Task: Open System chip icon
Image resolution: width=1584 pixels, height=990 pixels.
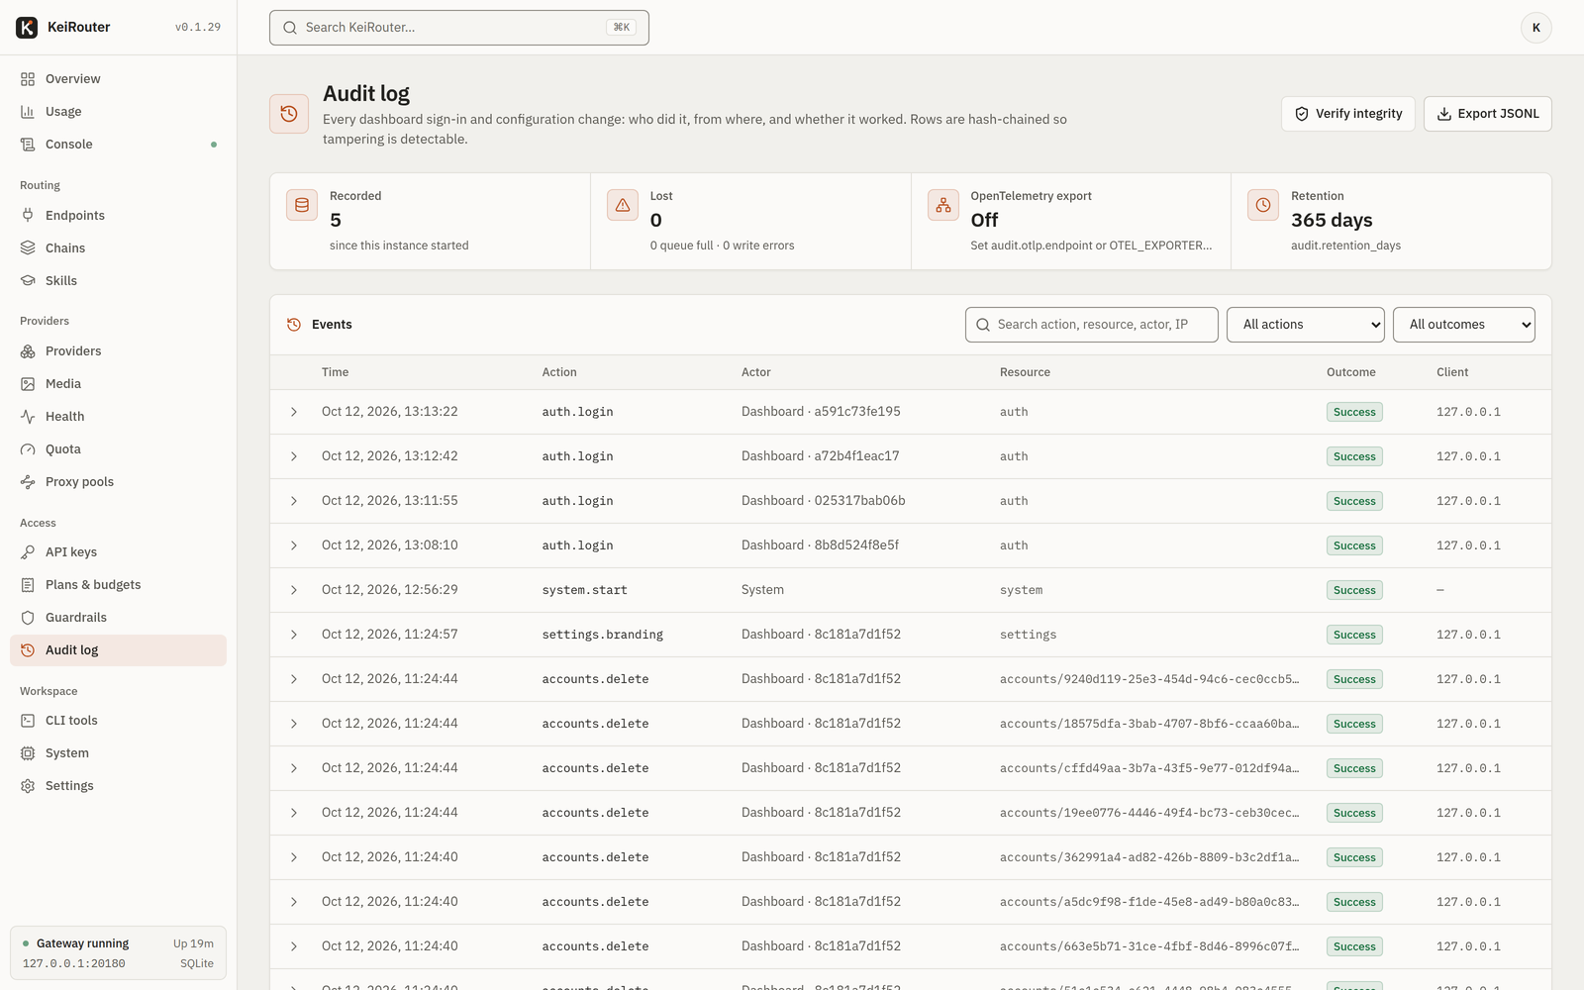Action: tap(28, 753)
